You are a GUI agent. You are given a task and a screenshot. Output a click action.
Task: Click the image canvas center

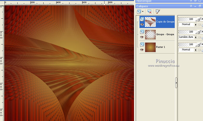tap(69, 63)
